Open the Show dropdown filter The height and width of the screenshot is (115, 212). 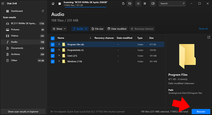(59, 29)
